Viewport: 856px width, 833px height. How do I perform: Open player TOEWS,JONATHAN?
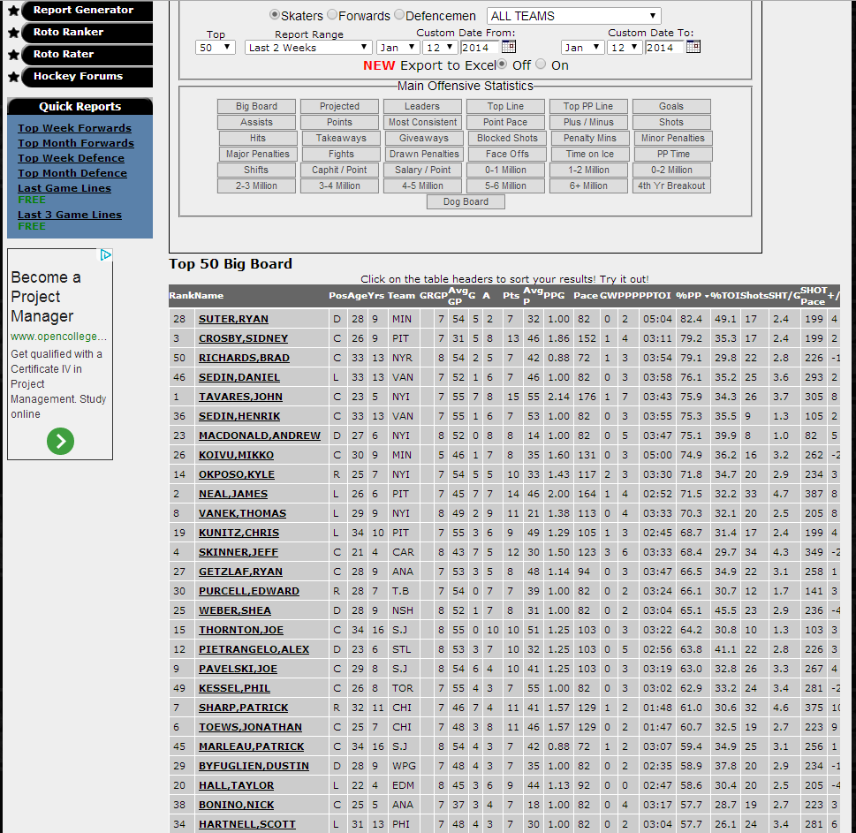click(x=250, y=727)
